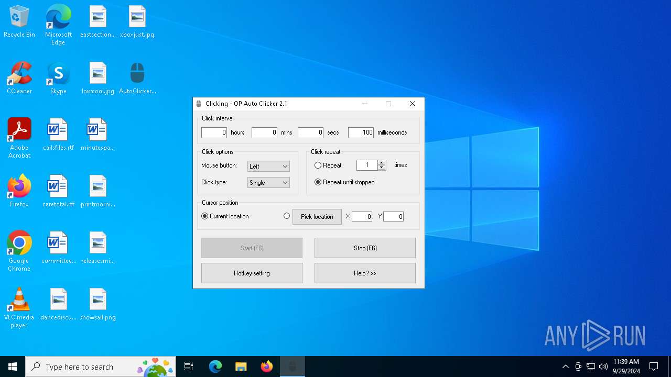Open File Explorer from taskbar

click(241, 367)
